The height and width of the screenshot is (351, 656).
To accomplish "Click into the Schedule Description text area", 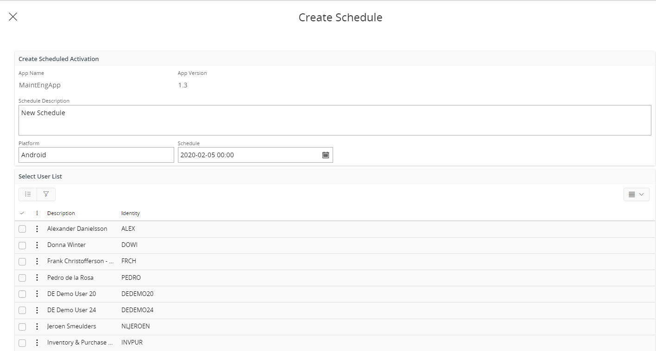I will (334, 120).
